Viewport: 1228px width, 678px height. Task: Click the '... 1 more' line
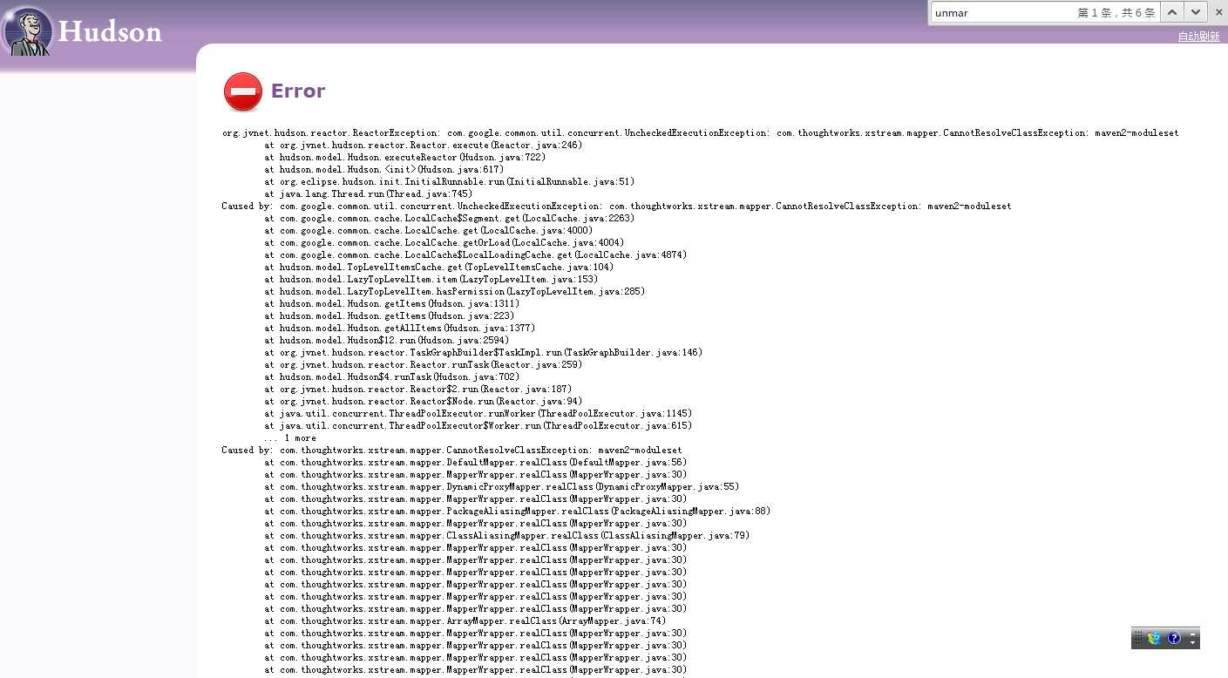tap(290, 438)
